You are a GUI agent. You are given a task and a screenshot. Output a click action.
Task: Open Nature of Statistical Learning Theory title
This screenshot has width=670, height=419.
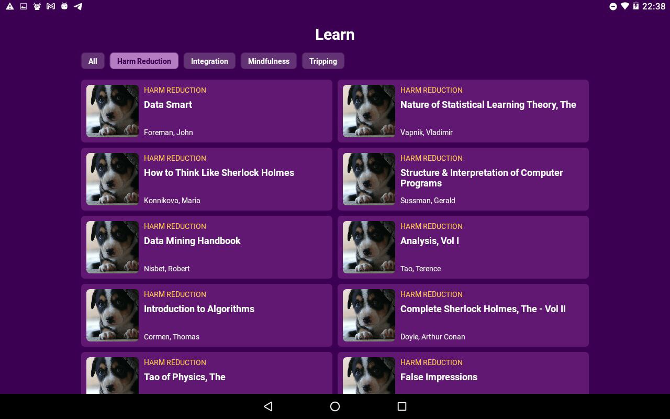488,105
